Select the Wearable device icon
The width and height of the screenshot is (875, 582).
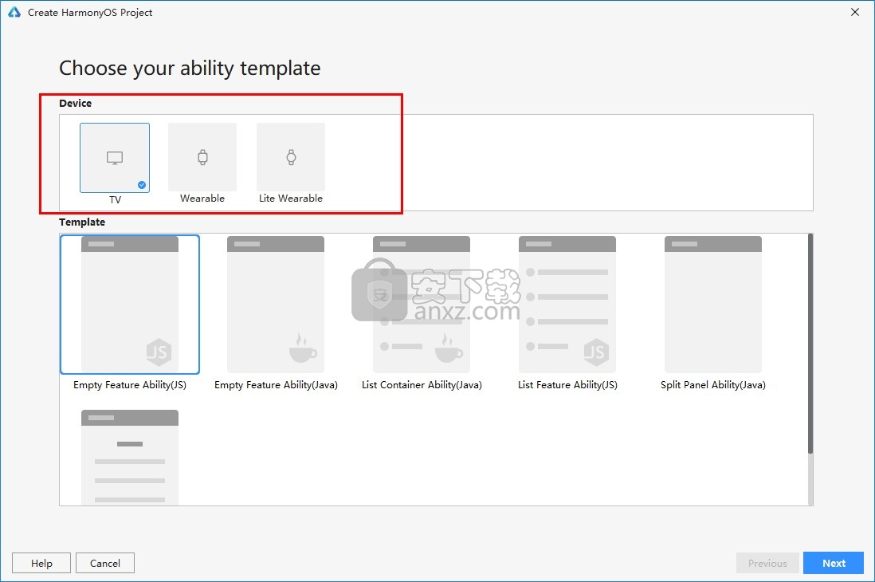coord(202,157)
